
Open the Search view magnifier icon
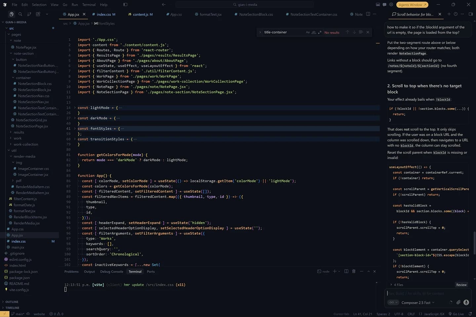(20, 14)
